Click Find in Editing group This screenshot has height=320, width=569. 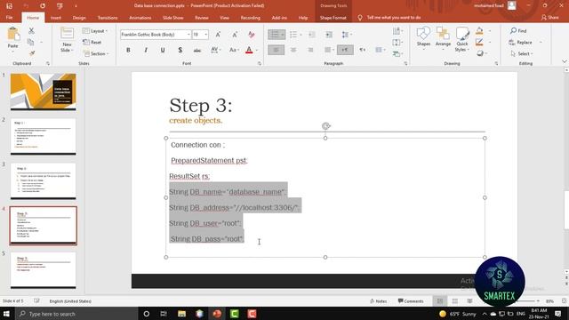(x=518, y=31)
